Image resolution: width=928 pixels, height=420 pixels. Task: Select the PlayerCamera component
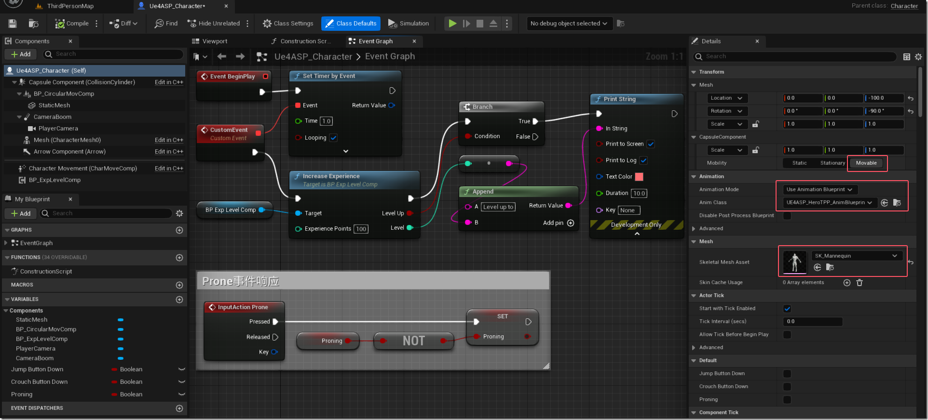point(58,129)
